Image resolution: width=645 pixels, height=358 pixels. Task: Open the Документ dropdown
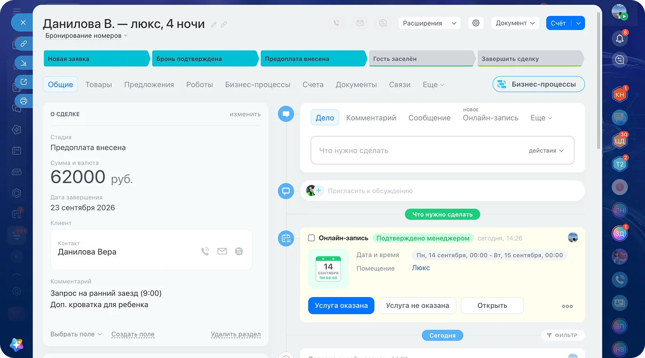[515, 23]
